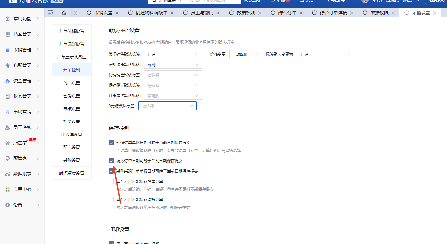447x244 pixels.
Task: Close the 创建物料调拨单 tab
Action: [x=172, y=13]
